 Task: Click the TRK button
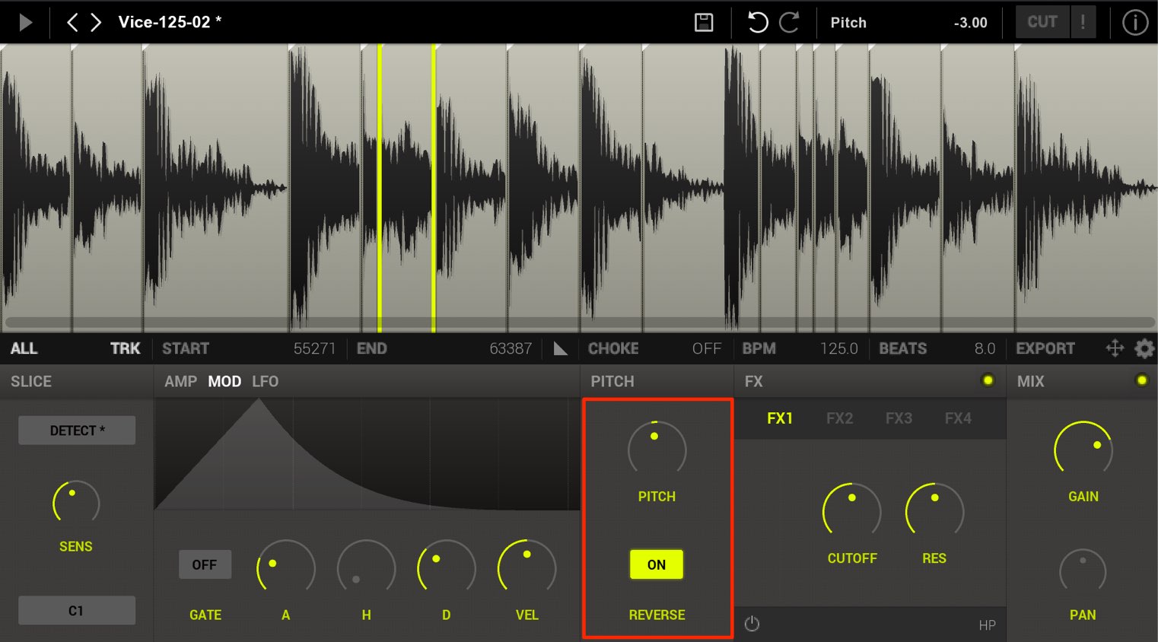click(125, 348)
